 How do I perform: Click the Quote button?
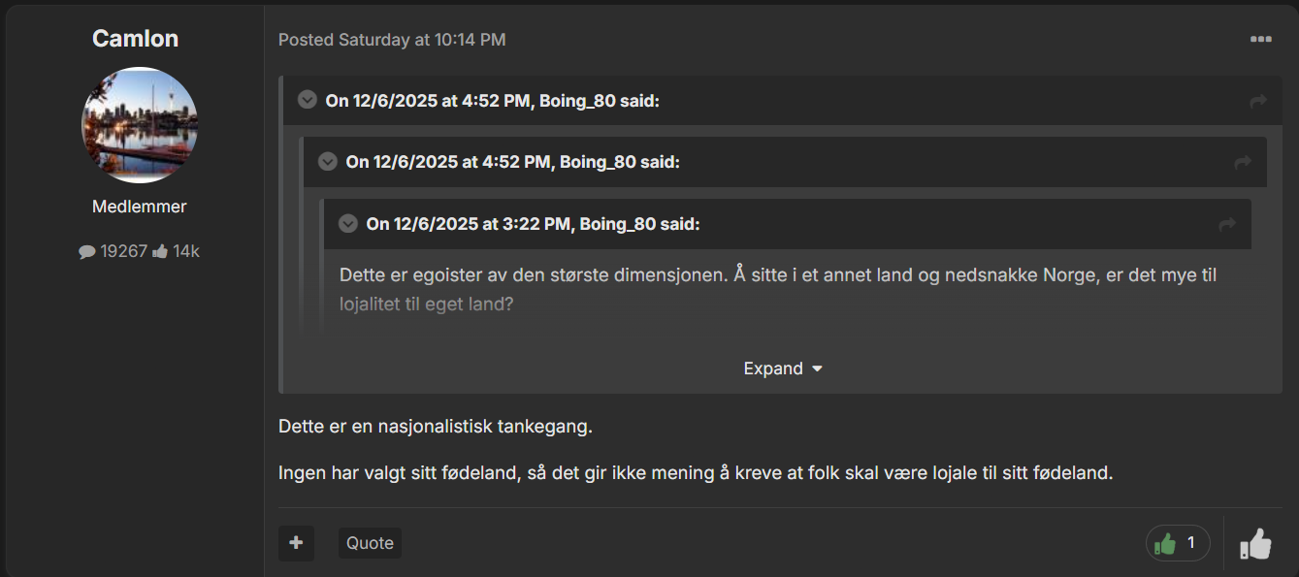click(x=370, y=543)
